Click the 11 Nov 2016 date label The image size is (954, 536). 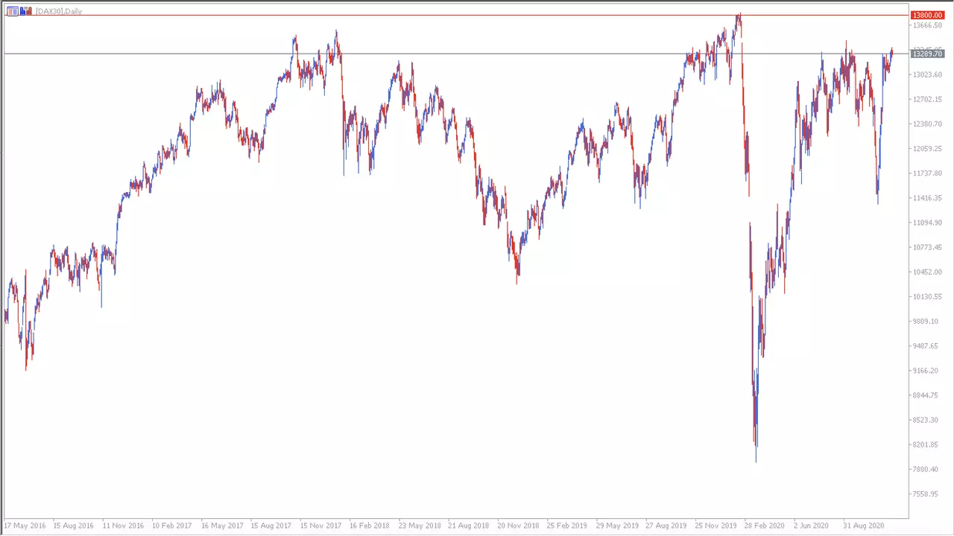pyautogui.click(x=123, y=526)
